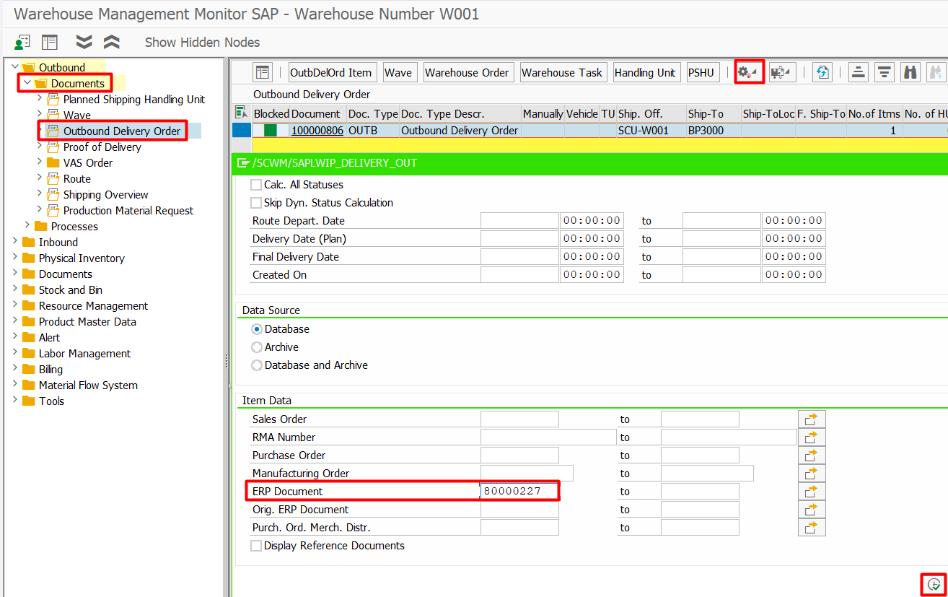The width and height of the screenshot is (948, 597).
Task: Select the Labor Management folder
Action: coord(84,354)
